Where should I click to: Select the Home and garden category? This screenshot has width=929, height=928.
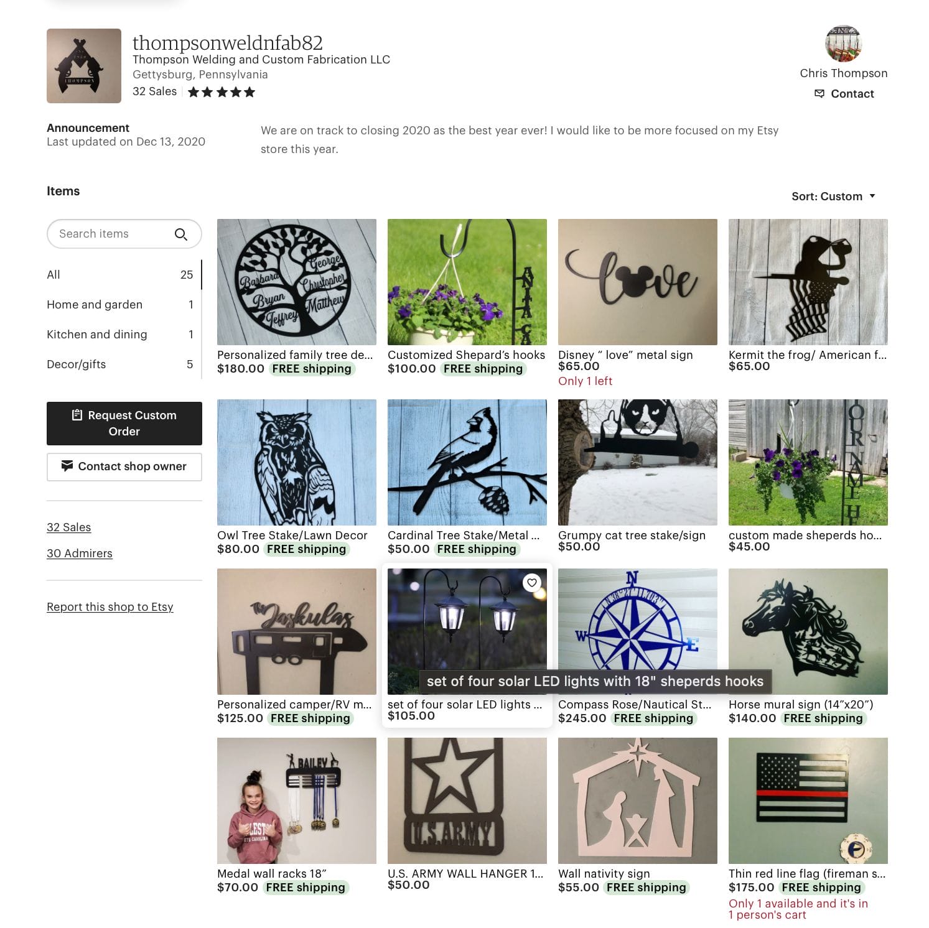point(120,305)
